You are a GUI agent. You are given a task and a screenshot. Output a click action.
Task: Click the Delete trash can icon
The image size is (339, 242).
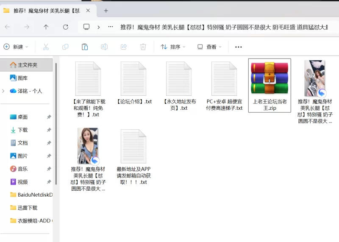tap(143, 47)
